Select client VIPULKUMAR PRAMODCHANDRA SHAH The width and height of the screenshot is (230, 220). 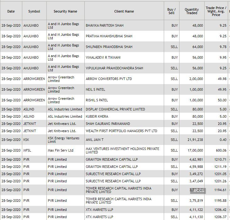coord(115,68)
